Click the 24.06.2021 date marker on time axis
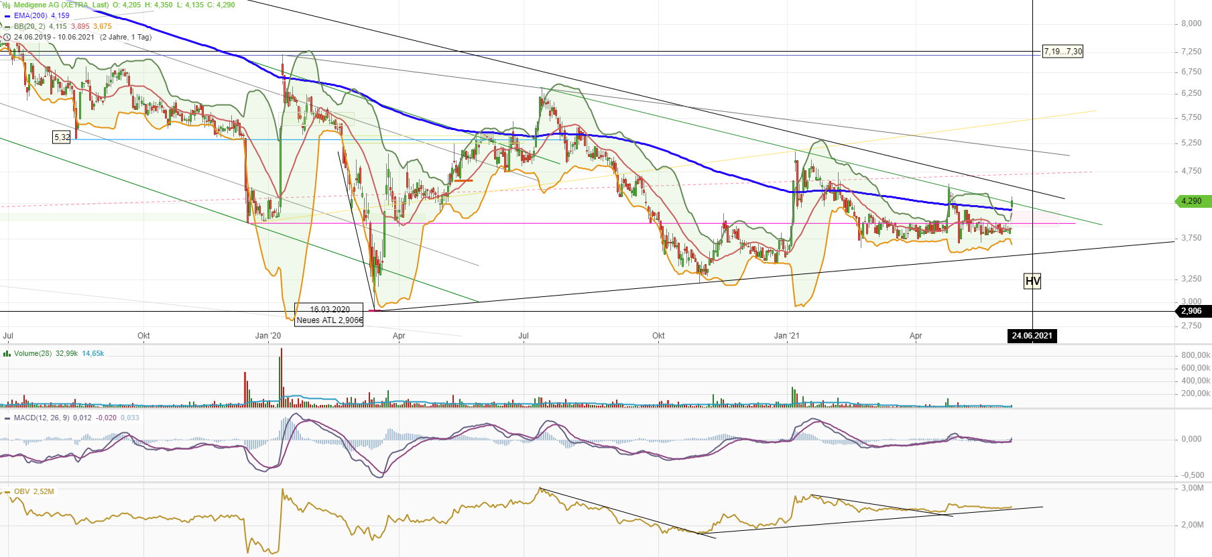 coord(1032,336)
